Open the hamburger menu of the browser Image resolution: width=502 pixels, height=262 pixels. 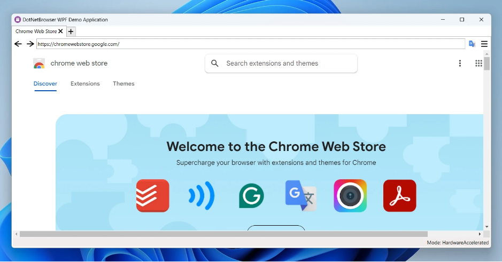coord(484,44)
